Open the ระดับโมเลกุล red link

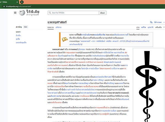pyautogui.click(x=56, y=102)
